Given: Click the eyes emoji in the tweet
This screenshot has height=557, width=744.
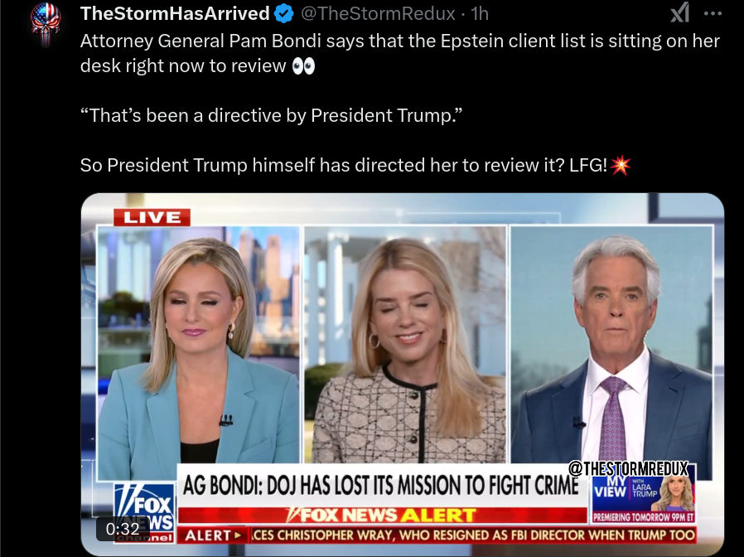Looking at the screenshot, I should (x=304, y=66).
